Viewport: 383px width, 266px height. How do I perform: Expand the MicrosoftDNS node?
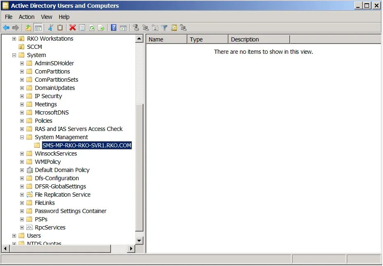coord(22,113)
